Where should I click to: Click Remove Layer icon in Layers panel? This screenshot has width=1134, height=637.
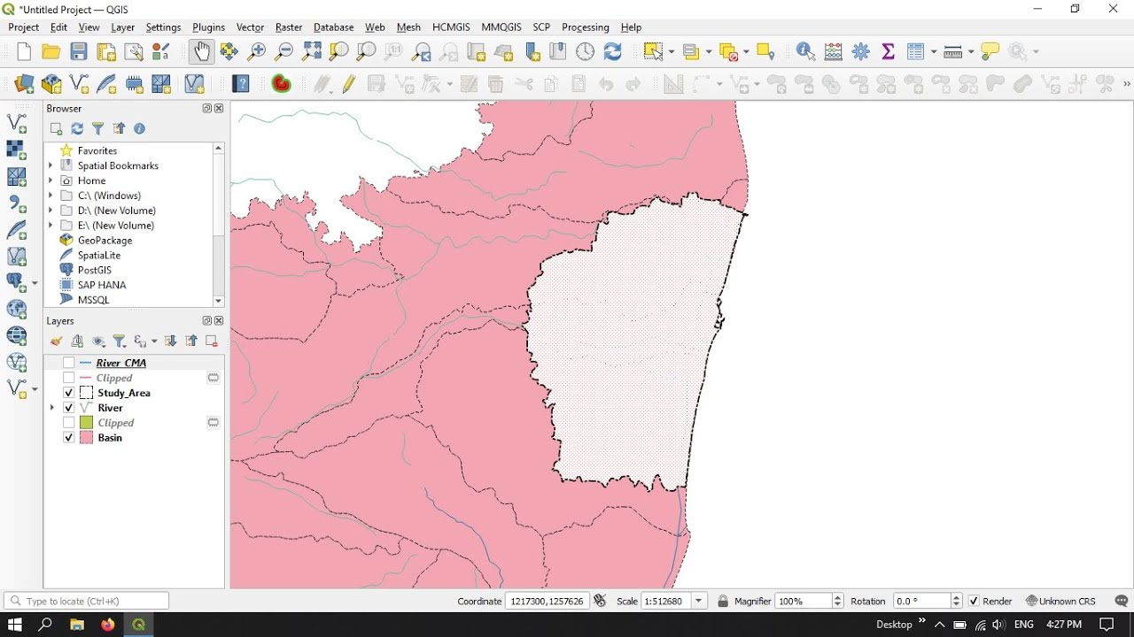click(212, 342)
